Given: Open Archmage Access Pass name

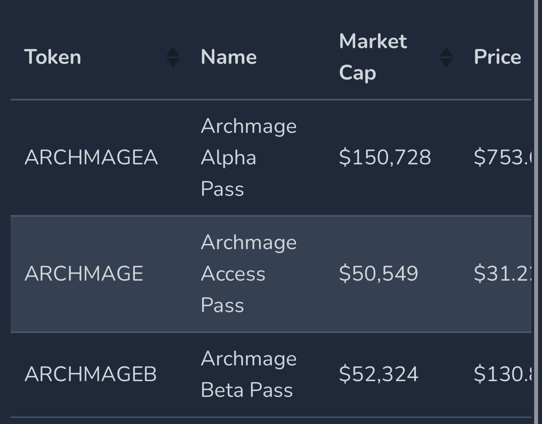Looking at the screenshot, I should coord(249,274).
